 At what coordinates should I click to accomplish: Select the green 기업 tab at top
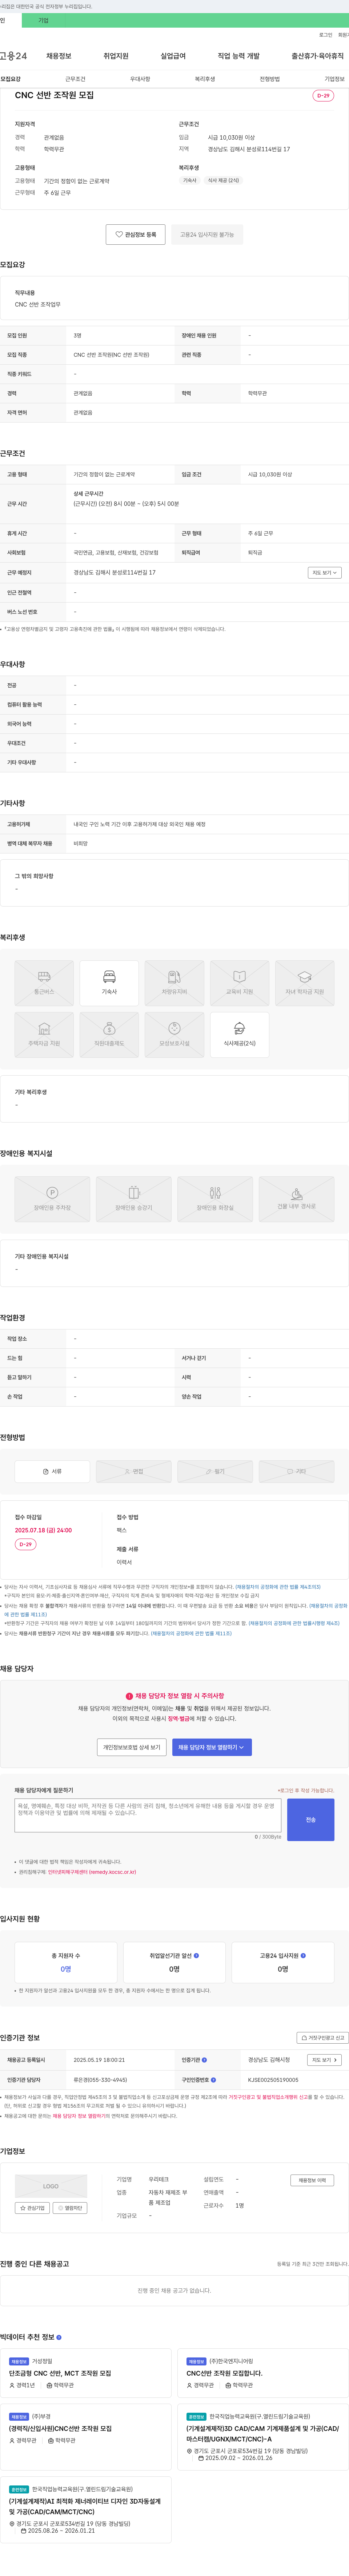click(x=43, y=20)
